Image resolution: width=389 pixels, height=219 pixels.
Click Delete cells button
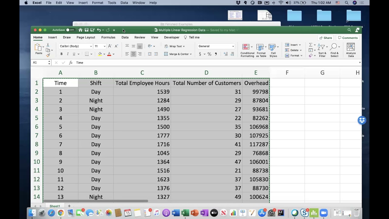pyautogui.click(x=293, y=50)
